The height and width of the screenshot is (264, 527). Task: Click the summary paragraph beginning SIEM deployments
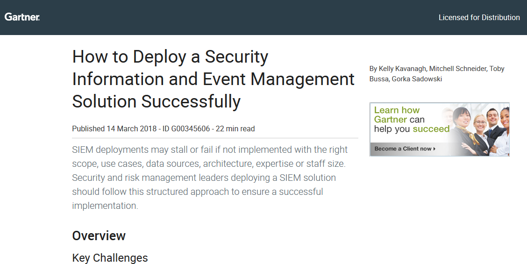coord(210,178)
